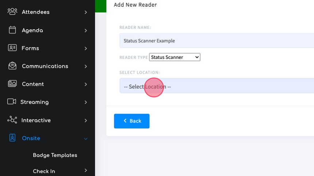Click the Agenda calendar icon

(x=12, y=30)
